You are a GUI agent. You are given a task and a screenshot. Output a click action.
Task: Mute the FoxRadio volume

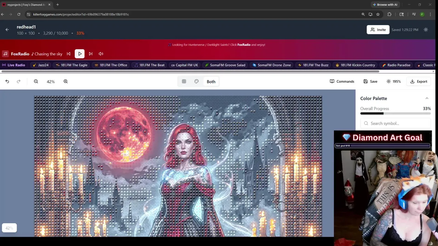tap(101, 54)
